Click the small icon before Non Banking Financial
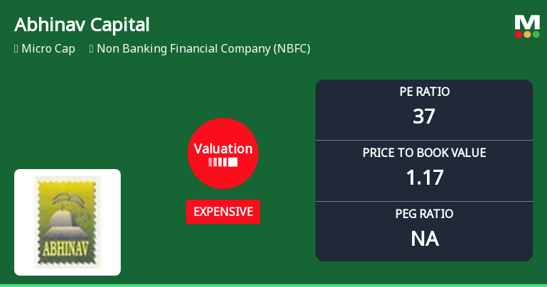Screen dimensions: 547x287 pos(92,49)
